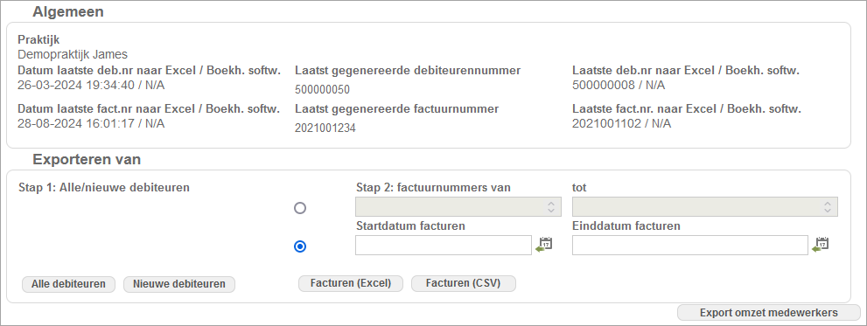Click the 'Stap 1: Alle/nieuwe debiteuren' label

pyautogui.click(x=104, y=188)
